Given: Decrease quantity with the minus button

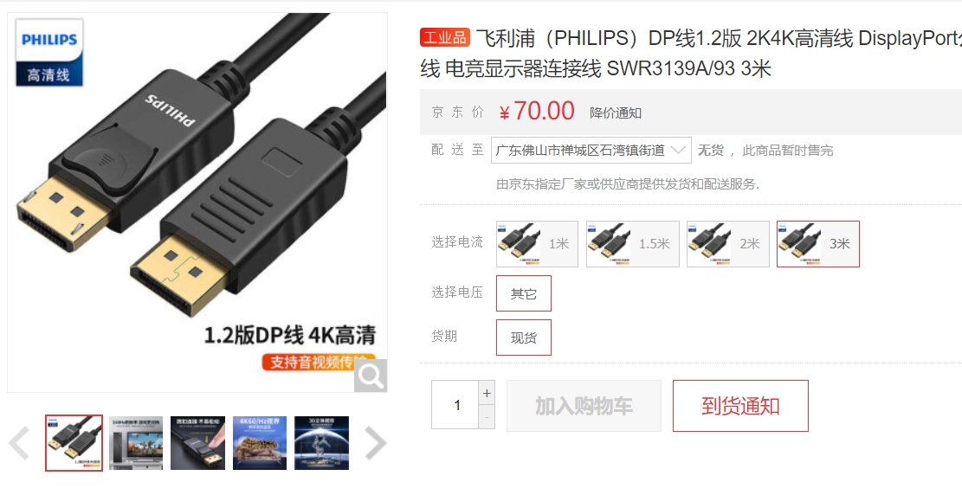Looking at the screenshot, I should click(487, 416).
